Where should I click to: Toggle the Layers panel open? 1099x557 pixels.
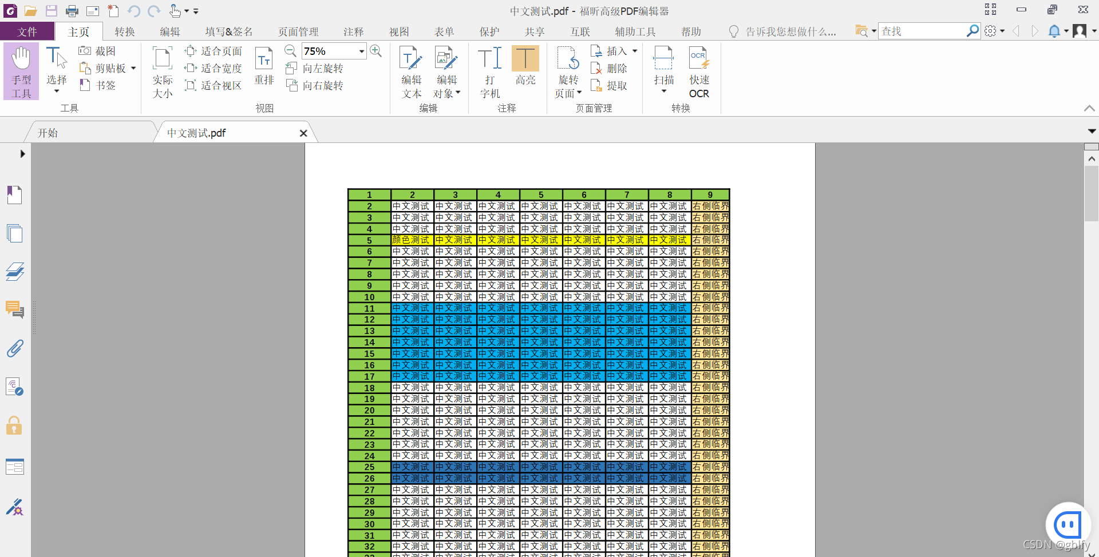point(14,272)
